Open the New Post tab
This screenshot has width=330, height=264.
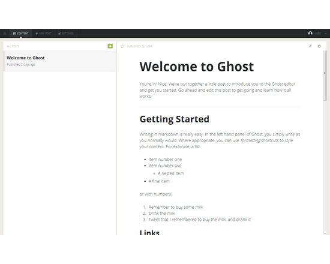click(43, 34)
